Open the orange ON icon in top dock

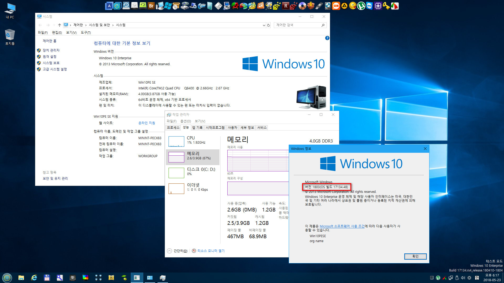(336, 6)
